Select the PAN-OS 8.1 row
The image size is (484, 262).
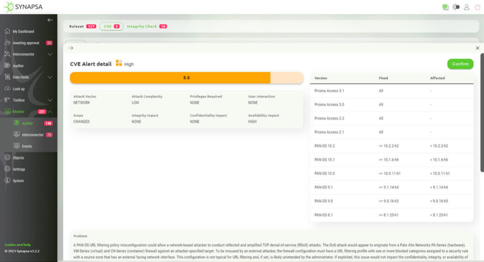392,215
